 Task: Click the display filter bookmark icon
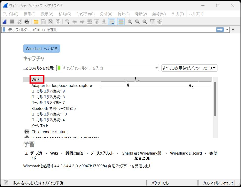4,30
